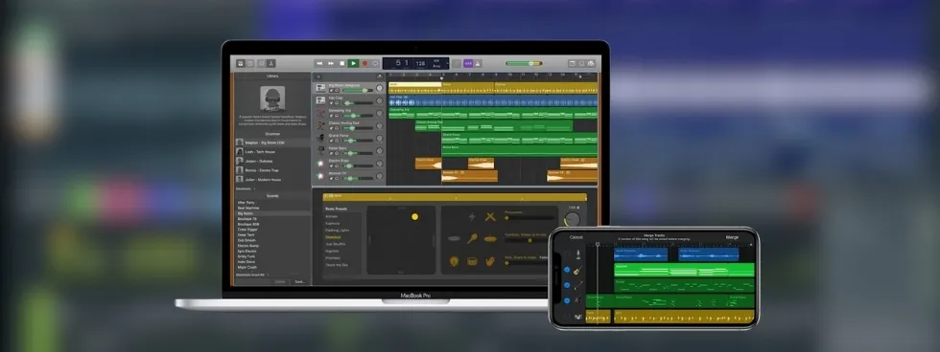
Task: Click the Delete button in Library
Action: 280,281
